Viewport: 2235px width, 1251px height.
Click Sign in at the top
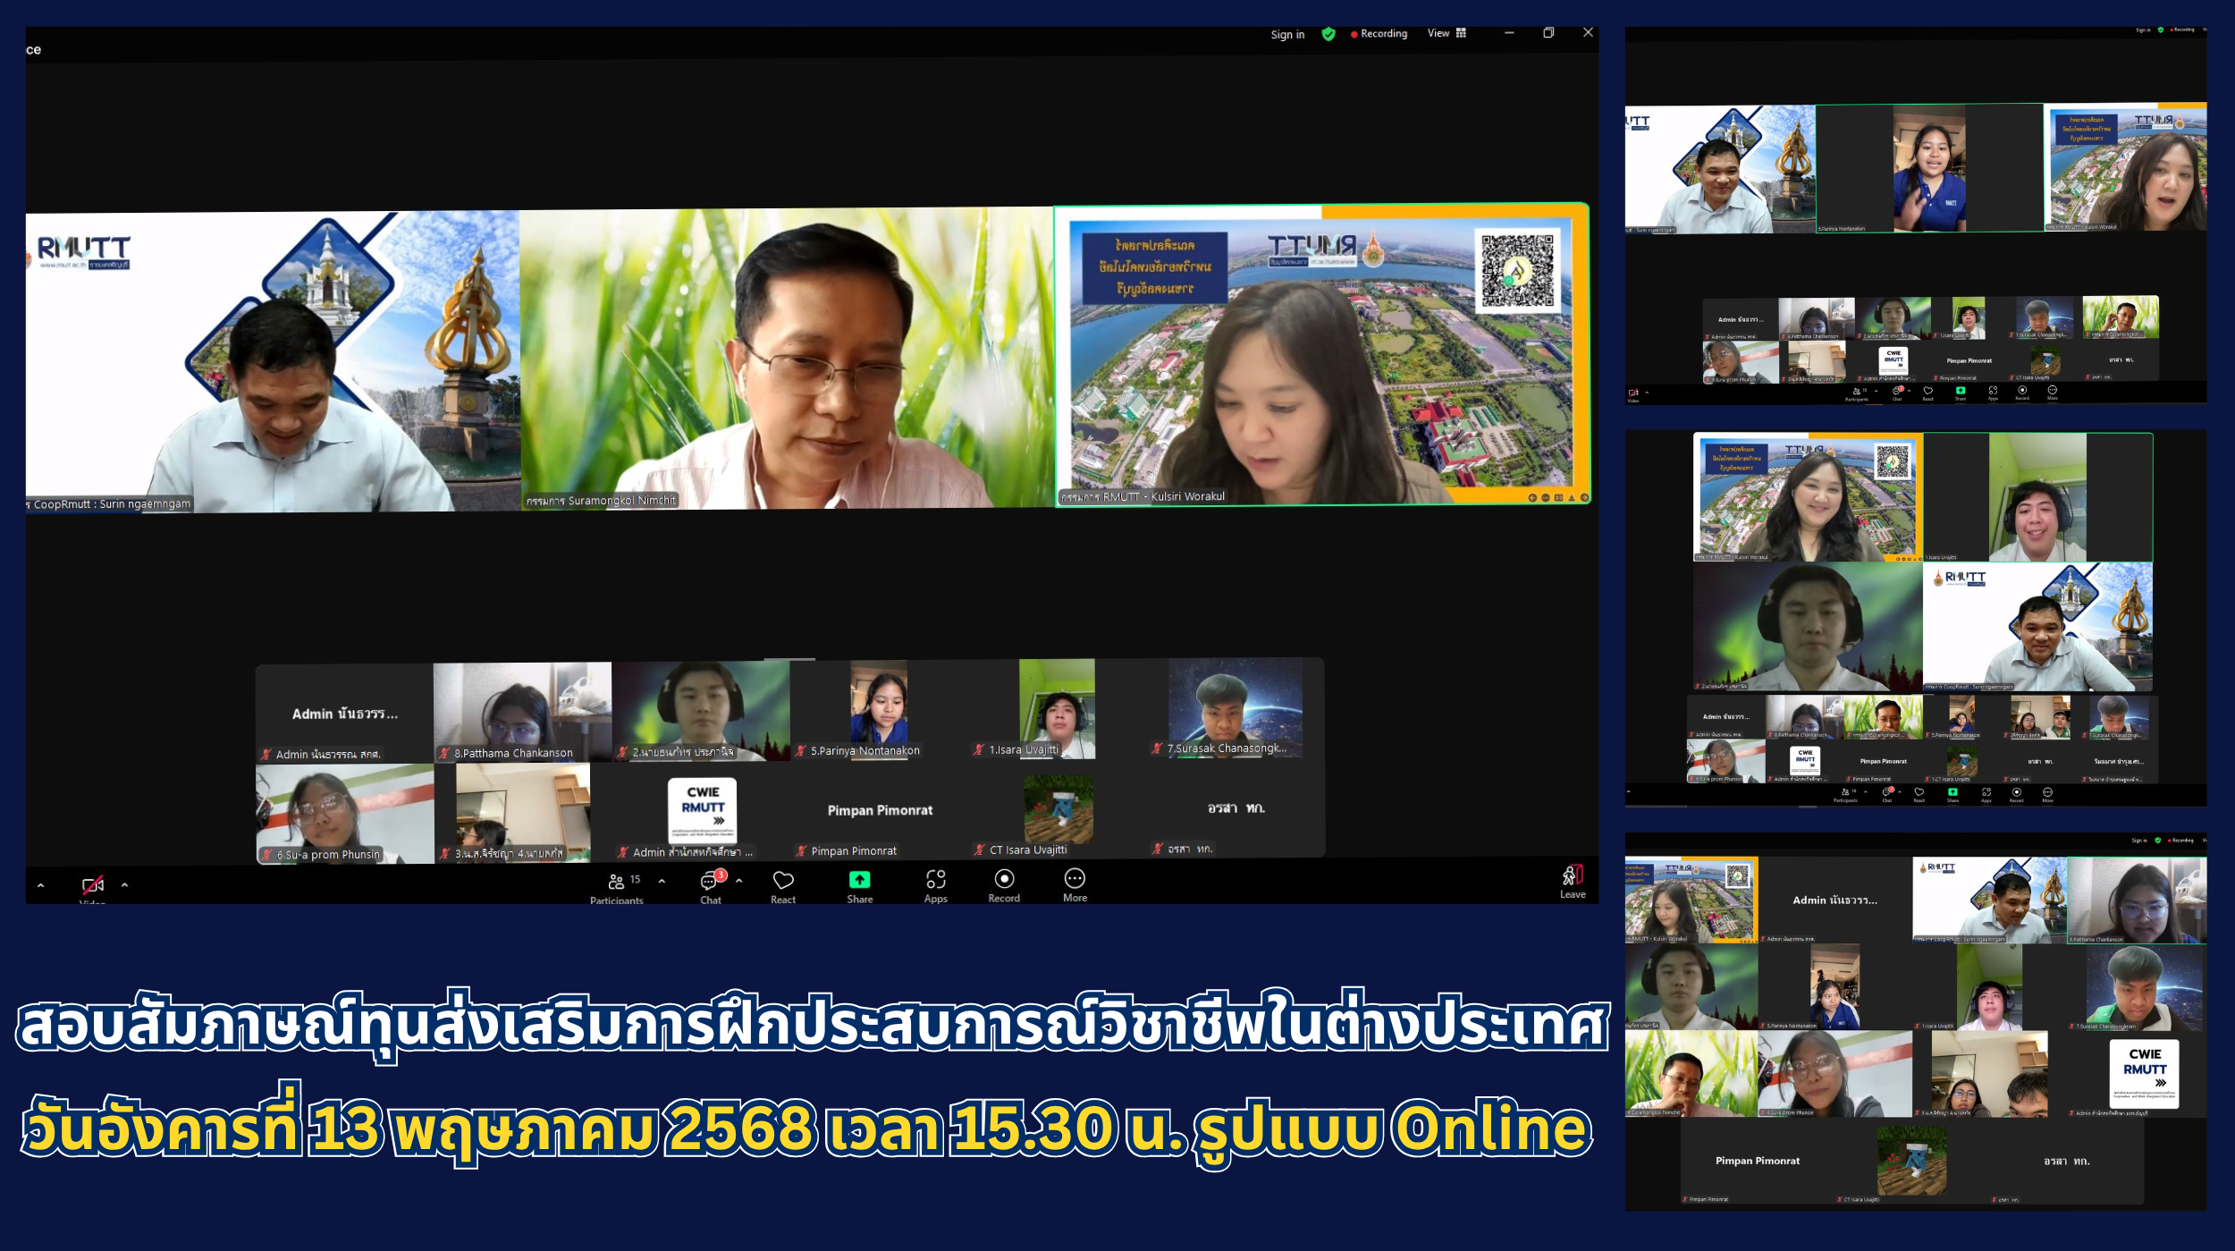point(1287,35)
